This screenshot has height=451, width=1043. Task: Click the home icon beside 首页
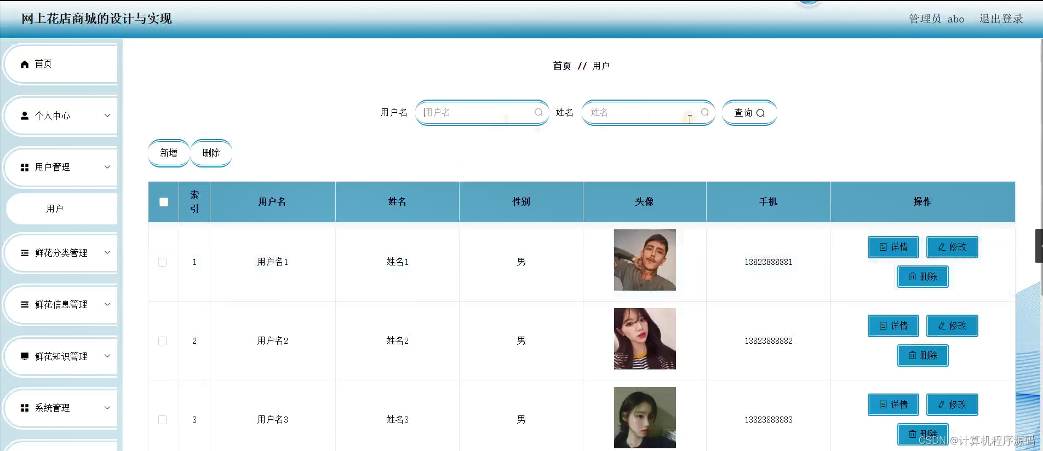pos(25,64)
